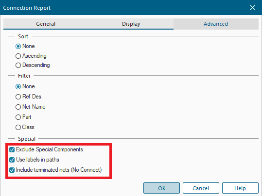The image size is (262, 196).
Task: Open the Display tab
Action: tap(131, 24)
